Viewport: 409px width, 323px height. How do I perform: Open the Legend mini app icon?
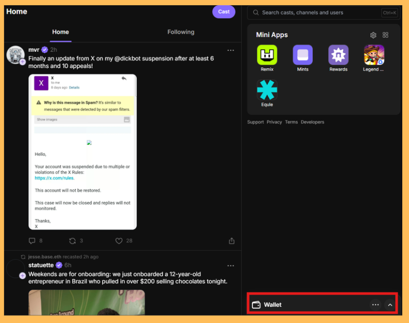pos(373,55)
